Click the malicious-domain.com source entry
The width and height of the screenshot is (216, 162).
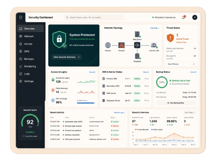coord(98,139)
